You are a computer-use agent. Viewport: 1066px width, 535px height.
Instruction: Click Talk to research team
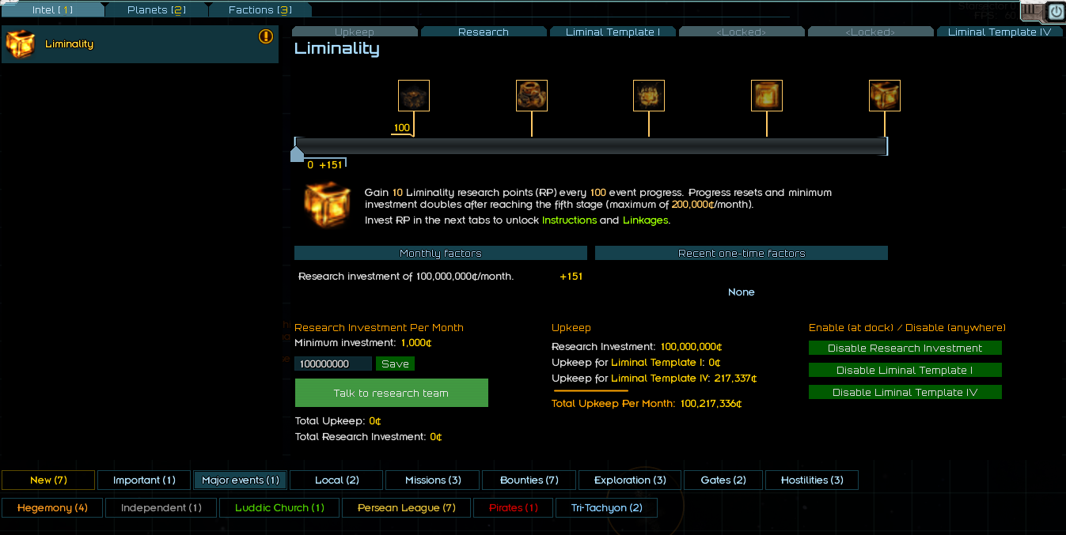tap(391, 393)
